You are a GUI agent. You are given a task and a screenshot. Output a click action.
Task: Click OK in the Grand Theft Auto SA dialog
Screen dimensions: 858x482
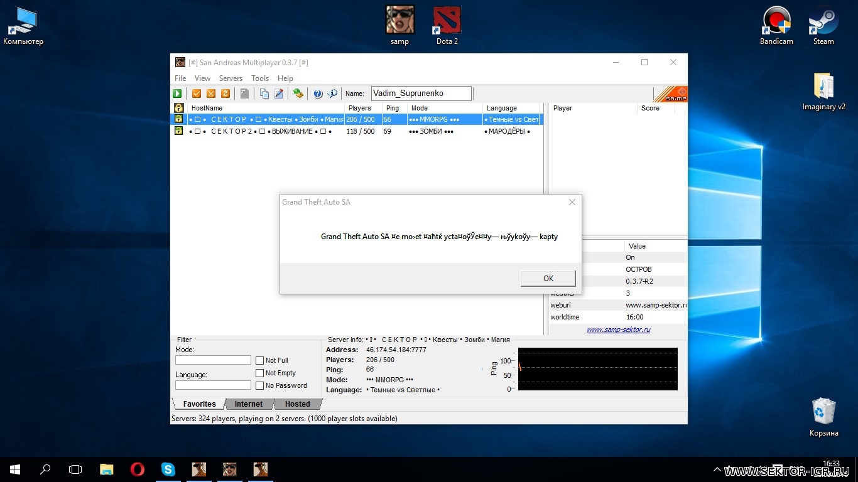[x=548, y=279]
